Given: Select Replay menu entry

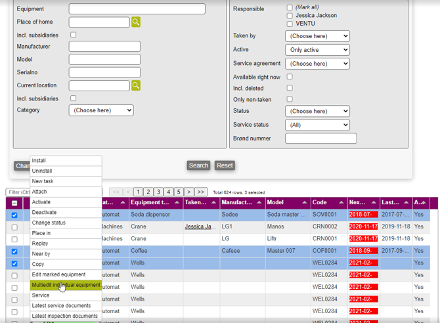Looking at the screenshot, I should (66, 244).
